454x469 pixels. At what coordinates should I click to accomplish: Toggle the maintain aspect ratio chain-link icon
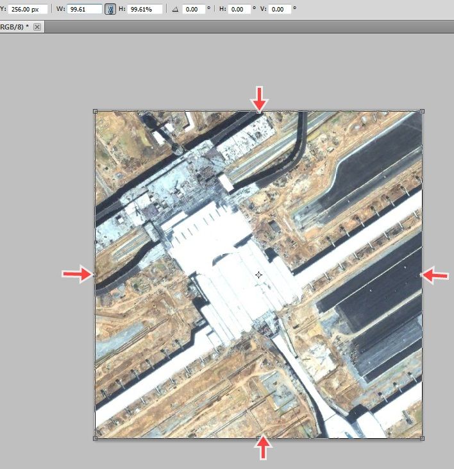click(110, 9)
